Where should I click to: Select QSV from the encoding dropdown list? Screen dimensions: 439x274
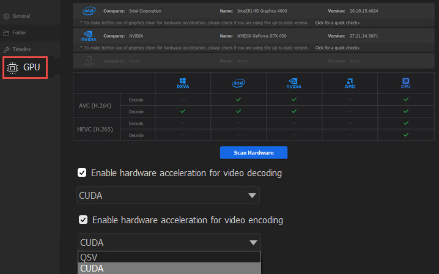(169, 257)
